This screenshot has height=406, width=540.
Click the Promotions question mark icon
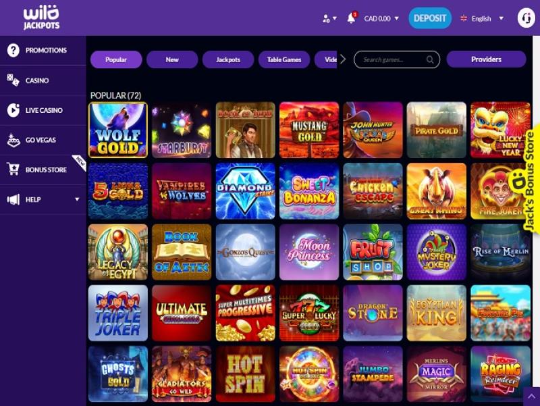[13, 50]
